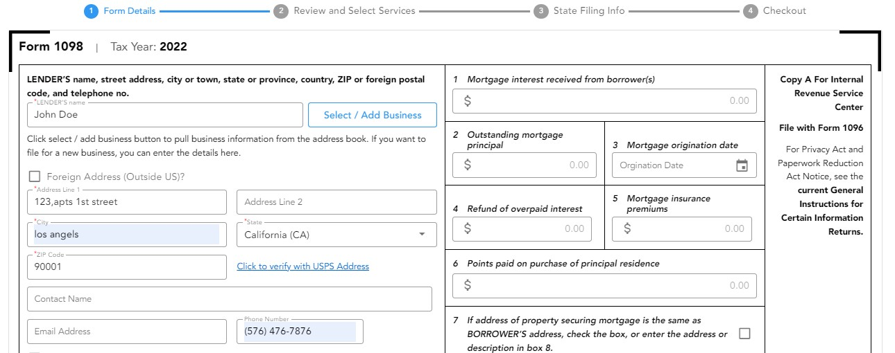Open the State dropdown showing California
Viewport: 895px width, 353px height.
(x=336, y=235)
